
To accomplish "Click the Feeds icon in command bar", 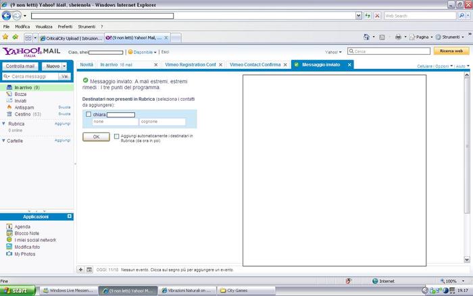I will (382, 37).
